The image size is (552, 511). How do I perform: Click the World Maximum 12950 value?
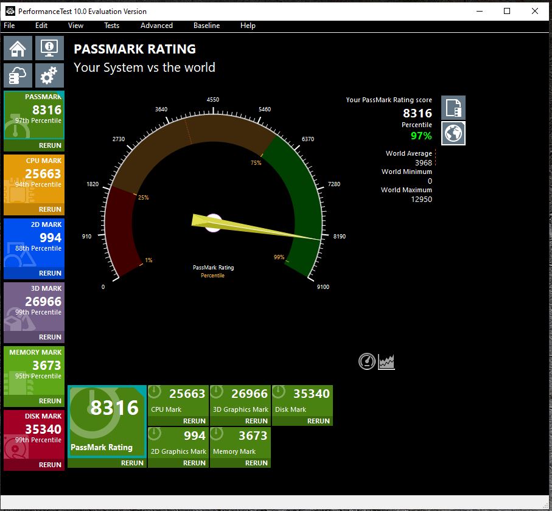point(421,199)
